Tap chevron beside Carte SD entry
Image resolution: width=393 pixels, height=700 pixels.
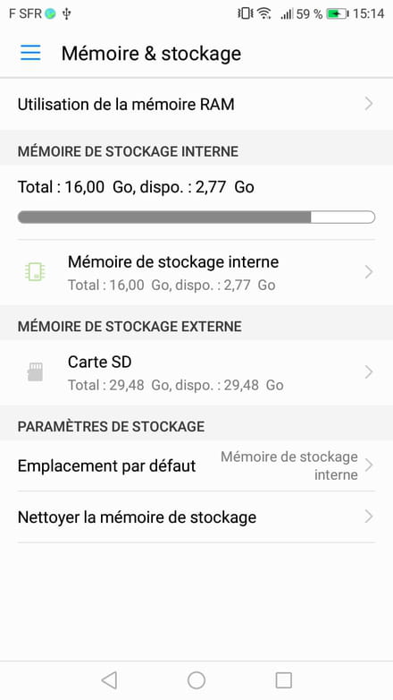369,371
